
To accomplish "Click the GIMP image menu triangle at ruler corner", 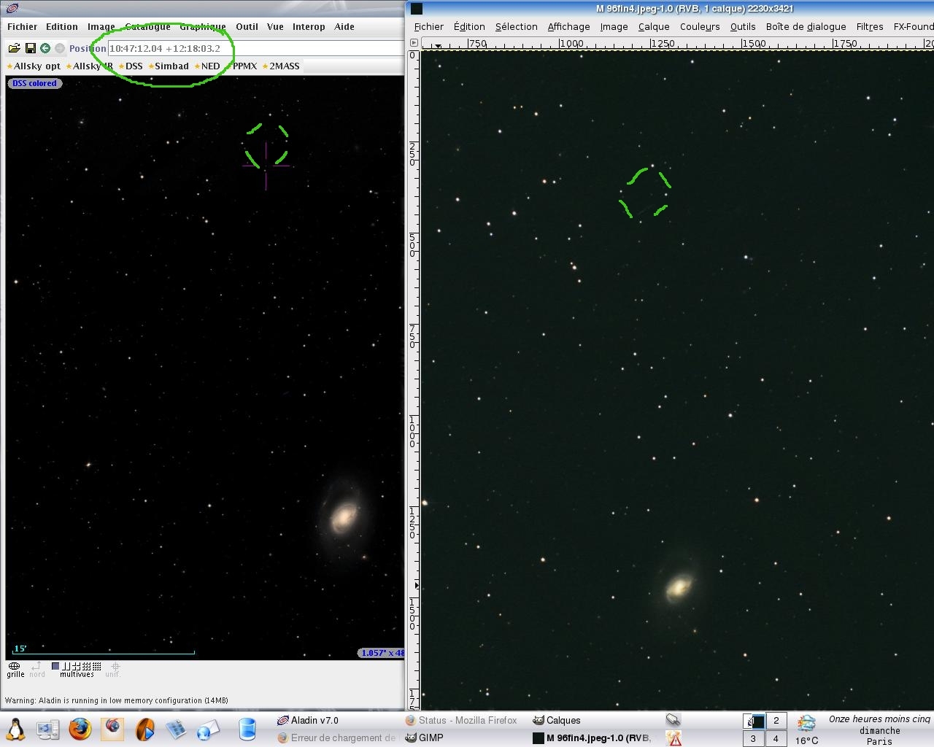I will (414, 44).
